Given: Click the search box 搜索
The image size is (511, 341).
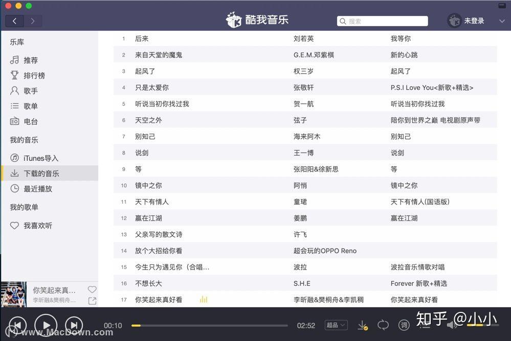Looking at the screenshot, I should tap(382, 21).
